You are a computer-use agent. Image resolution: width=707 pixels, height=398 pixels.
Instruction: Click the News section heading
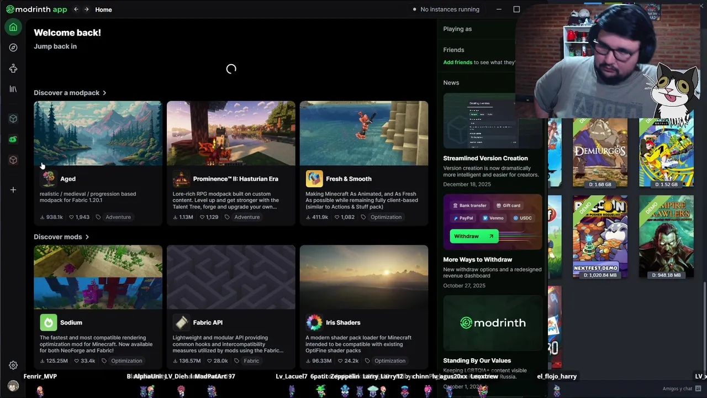(x=451, y=82)
